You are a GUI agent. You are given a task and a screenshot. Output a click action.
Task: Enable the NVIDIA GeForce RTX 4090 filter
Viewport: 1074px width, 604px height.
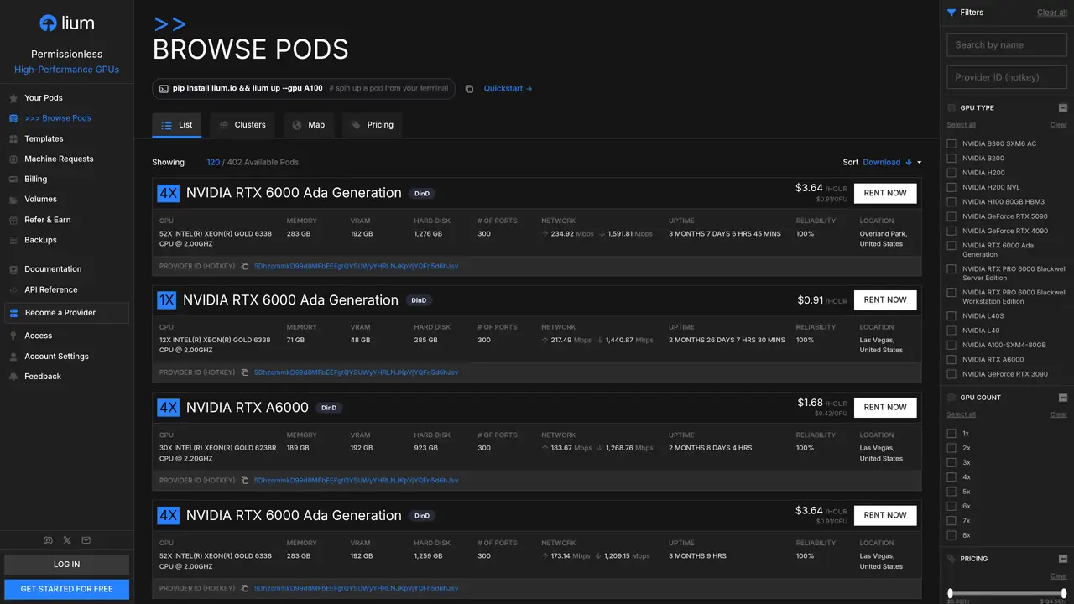tap(951, 231)
